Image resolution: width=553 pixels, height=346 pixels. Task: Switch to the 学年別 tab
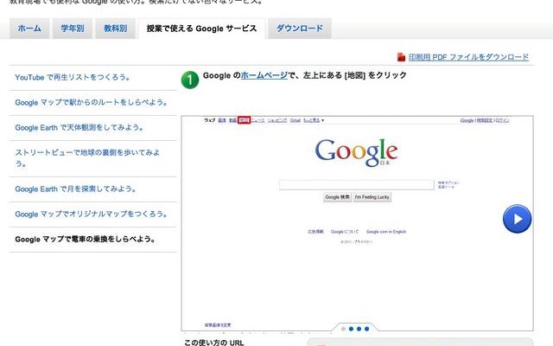(x=73, y=29)
